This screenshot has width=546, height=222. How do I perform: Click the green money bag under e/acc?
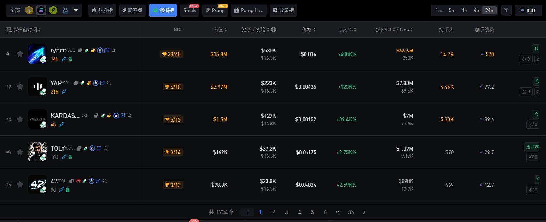(x=70, y=59)
